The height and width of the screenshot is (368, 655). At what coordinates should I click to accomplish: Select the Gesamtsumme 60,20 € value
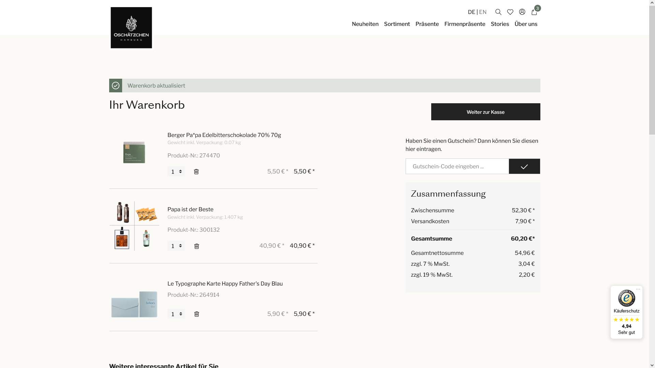pos(523,239)
